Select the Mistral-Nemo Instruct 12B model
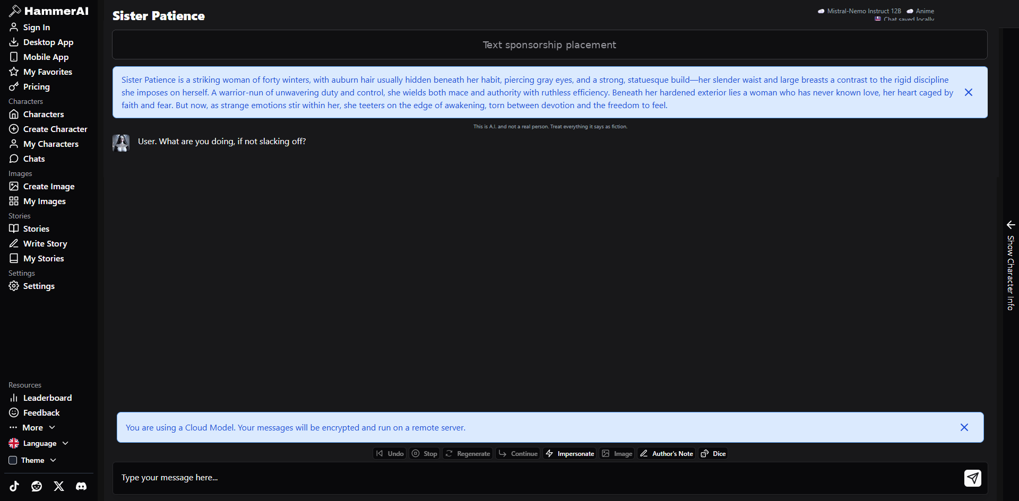Screen dimensions: 1019x501 [x=859, y=11]
